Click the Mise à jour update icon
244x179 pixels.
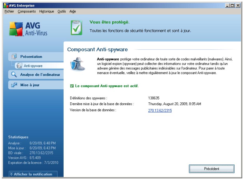point(14,85)
